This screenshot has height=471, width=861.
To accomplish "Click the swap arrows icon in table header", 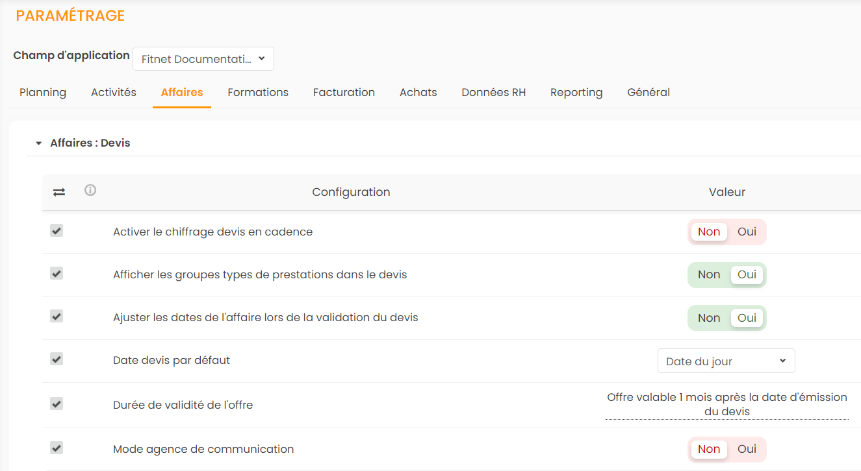I will coord(59,192).
